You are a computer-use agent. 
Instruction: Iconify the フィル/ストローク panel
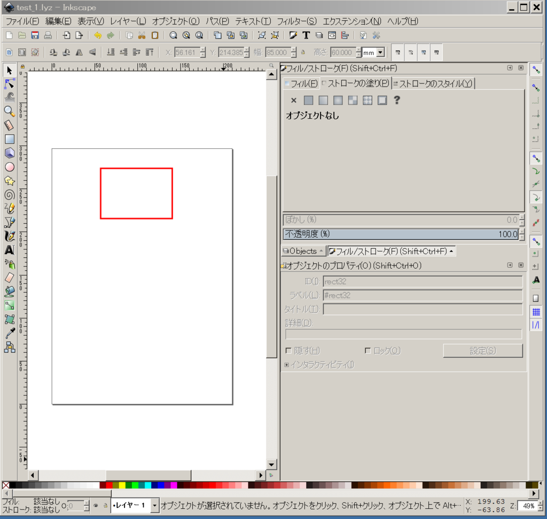(x=510, y=68)
